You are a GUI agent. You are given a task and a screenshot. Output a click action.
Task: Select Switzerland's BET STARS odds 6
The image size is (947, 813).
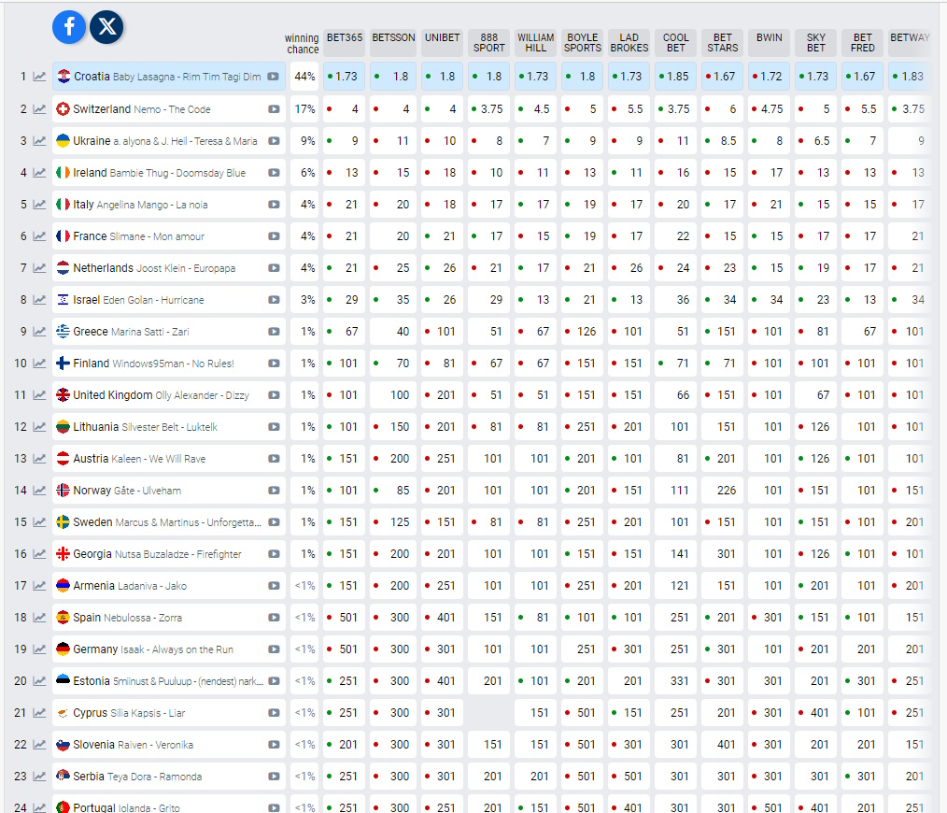[x=722, y=109]
